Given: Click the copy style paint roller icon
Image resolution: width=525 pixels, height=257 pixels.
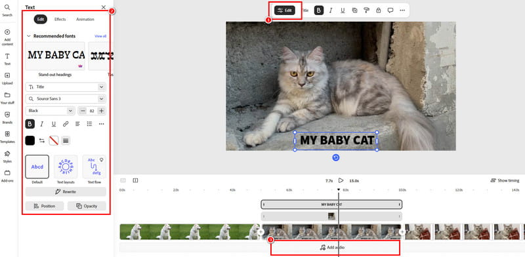Looking at the screenshot, I should tap(366, 10).
